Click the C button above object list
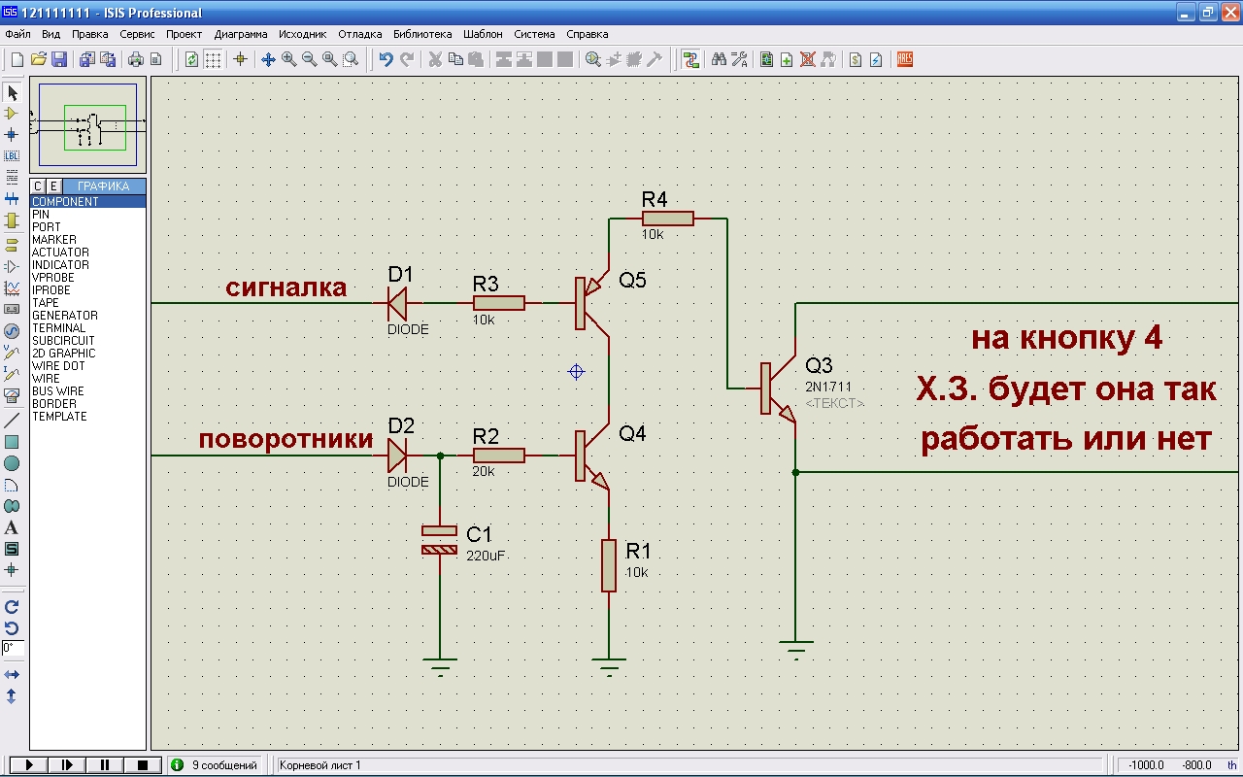Viewport: 1243px width, 777px height. [38, 186]
